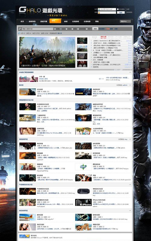The height and width of the screenshot is (241, 151).
Task: Open the PSP handheld forum icon
Action: 83,191
